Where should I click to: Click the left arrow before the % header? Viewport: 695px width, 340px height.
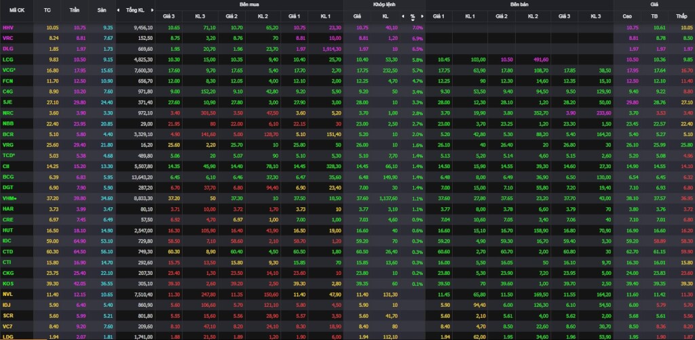403,16
